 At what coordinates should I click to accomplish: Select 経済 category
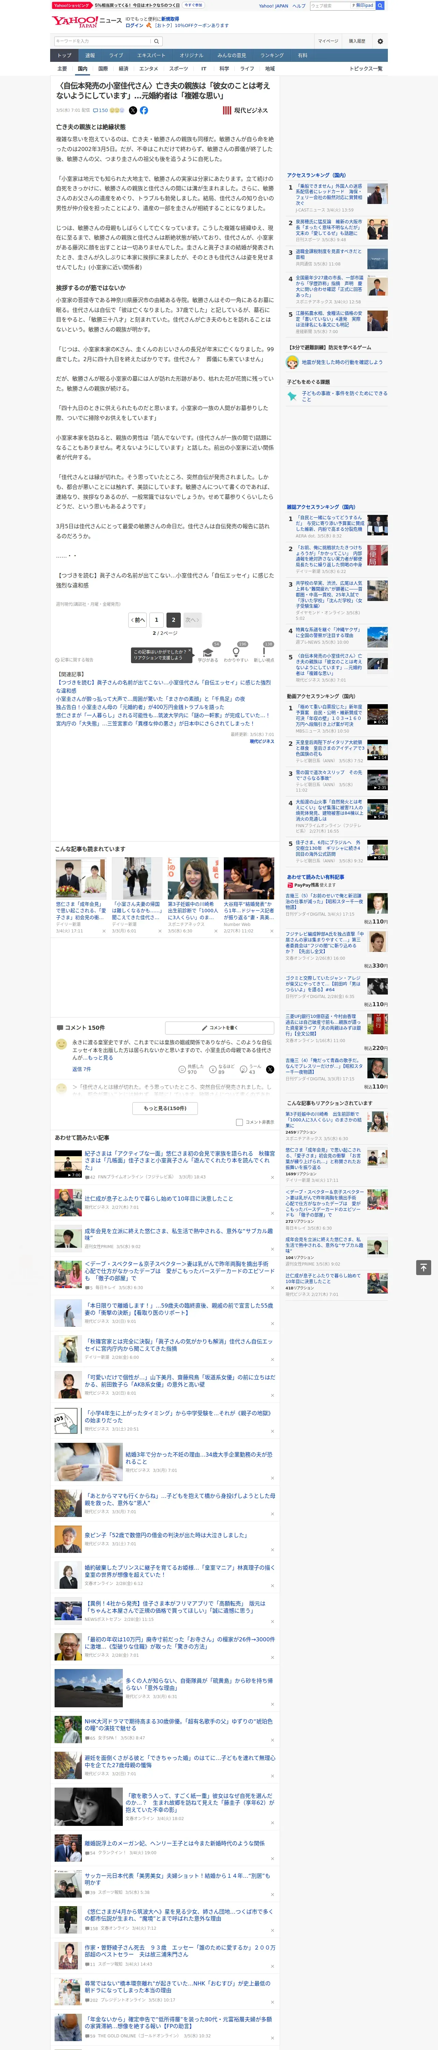(123, 68)
